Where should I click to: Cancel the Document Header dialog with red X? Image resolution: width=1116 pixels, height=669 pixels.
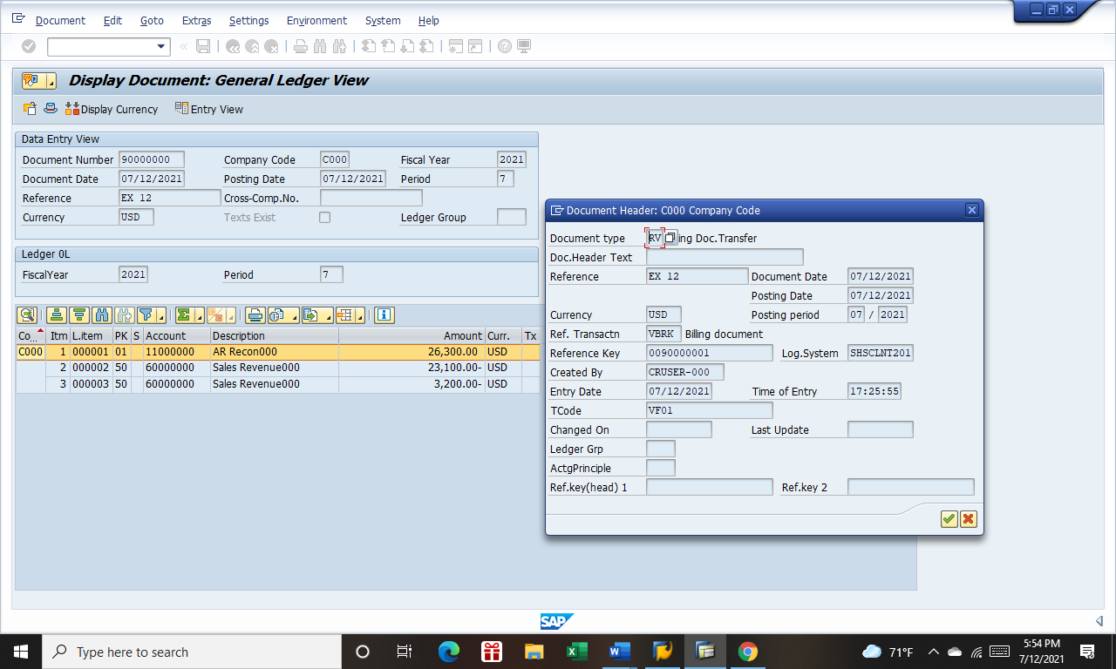pos(968,519)
